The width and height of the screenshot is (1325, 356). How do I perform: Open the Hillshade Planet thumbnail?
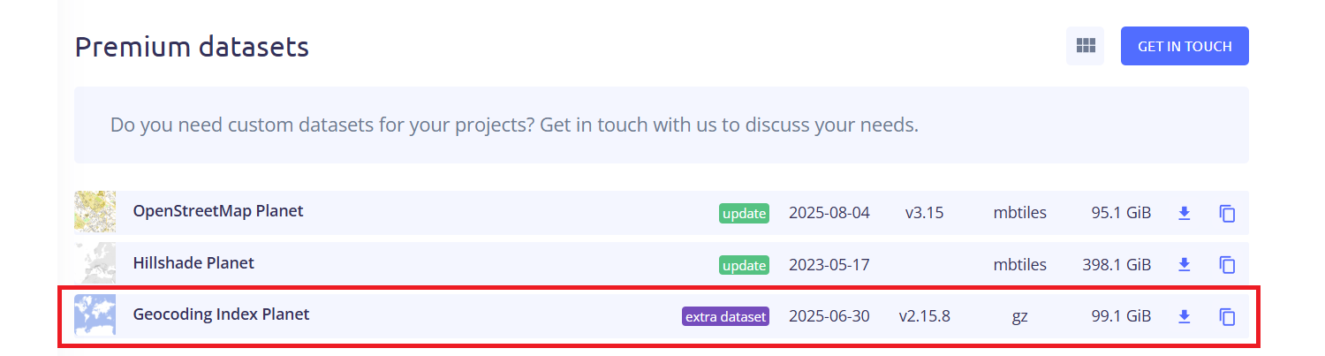pyautogui.click(x=95, y=263)
